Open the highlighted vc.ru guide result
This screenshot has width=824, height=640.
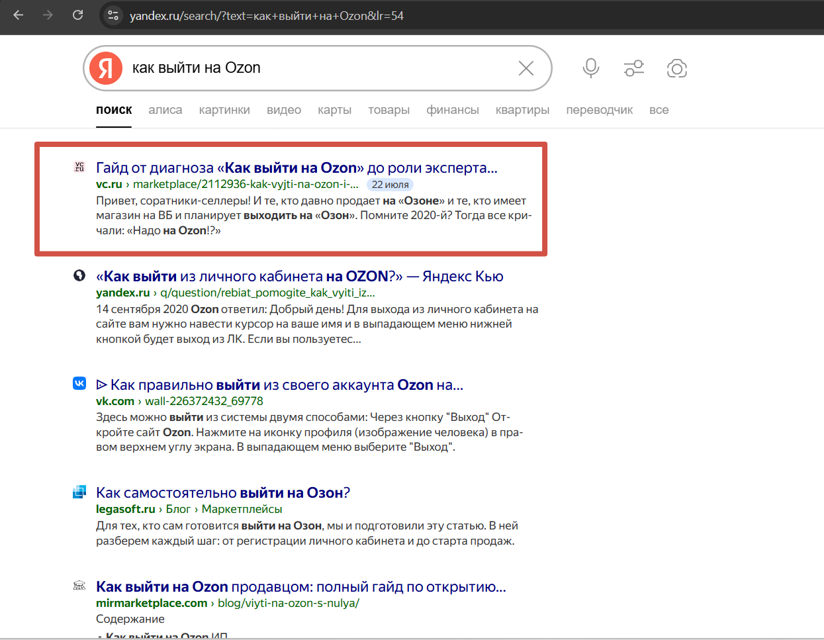[295, 167]
